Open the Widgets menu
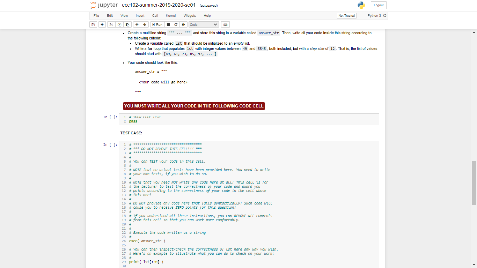The image size is (477, 268). [190, 15]
